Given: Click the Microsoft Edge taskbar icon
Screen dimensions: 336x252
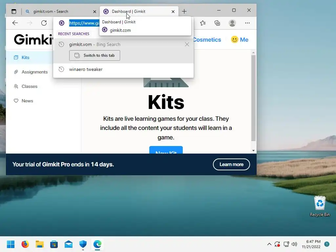Looking at the screenshot, I should (x=97, y=244).
